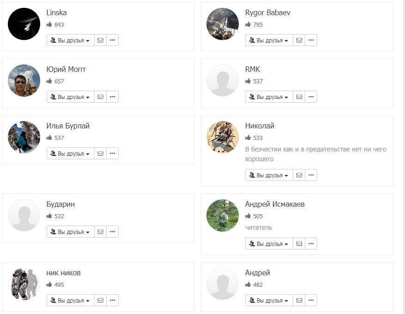The width and height of the screenshot is (405, 314).
Task: Open the 'Вы друзья' dropdown for Андрей
Action: click(269, 300)
